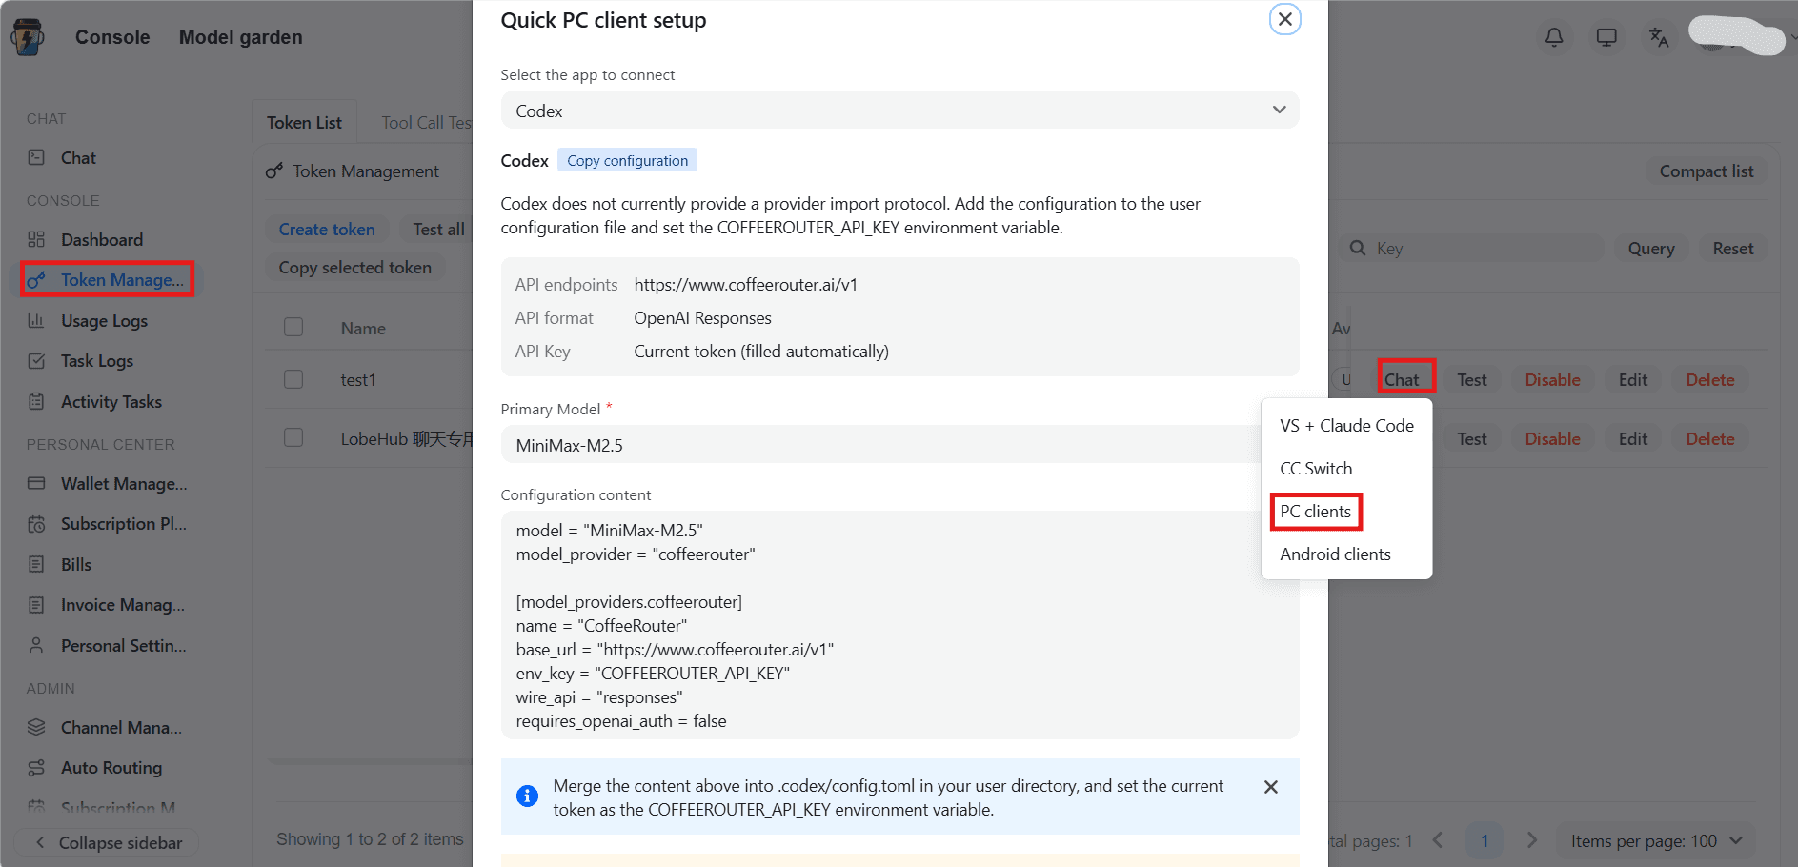Click the Wallet Management card icon

pos(36,483)
